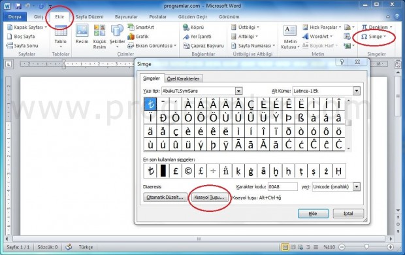
Task: Insert a Grafik chart
Action: click(x=138, y=37)
